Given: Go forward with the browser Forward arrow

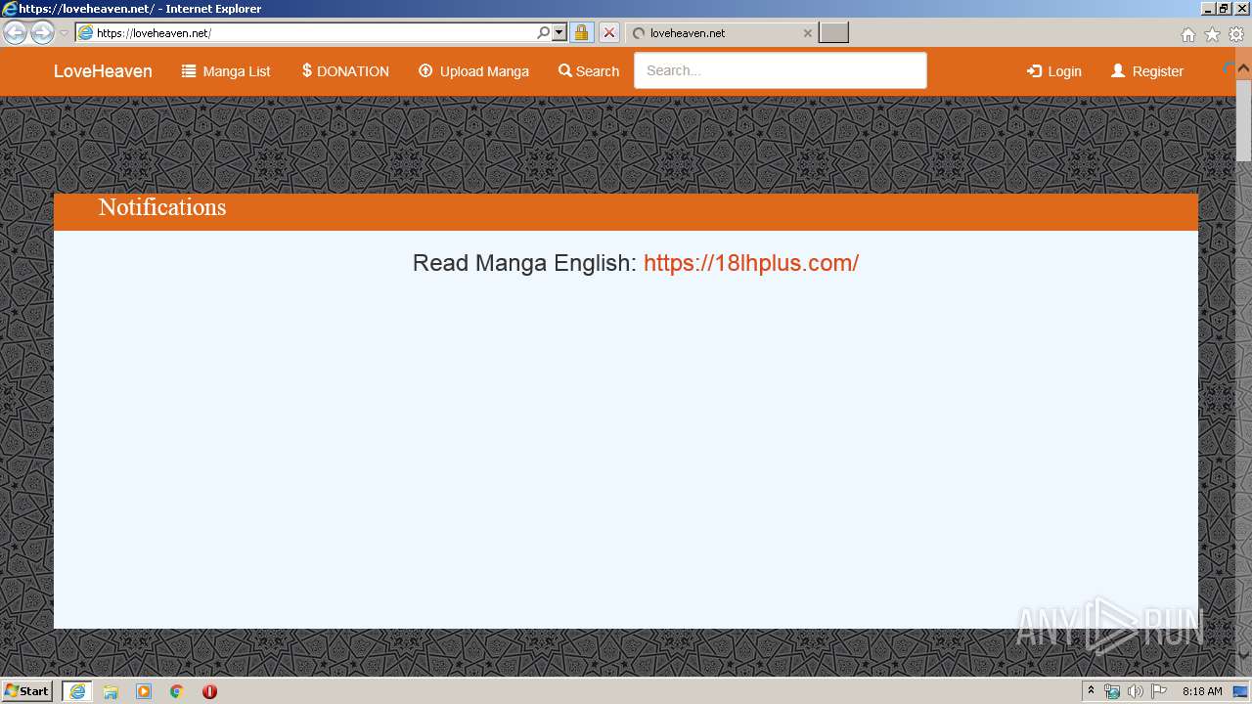Looking at the screenshot, I should (42, 32).
